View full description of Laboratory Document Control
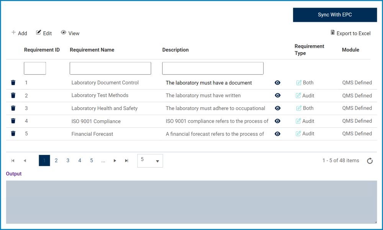383x230 pixels. point(278,83)
